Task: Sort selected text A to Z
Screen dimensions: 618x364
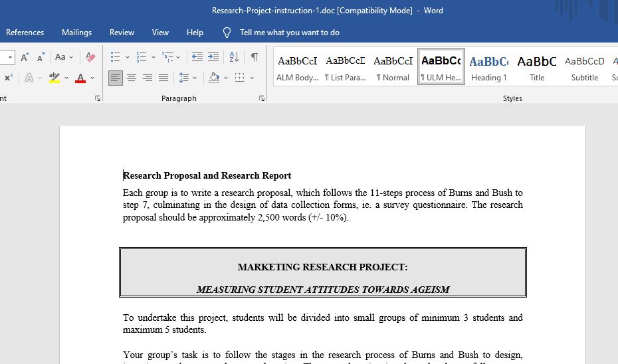Action: point(234,57)
